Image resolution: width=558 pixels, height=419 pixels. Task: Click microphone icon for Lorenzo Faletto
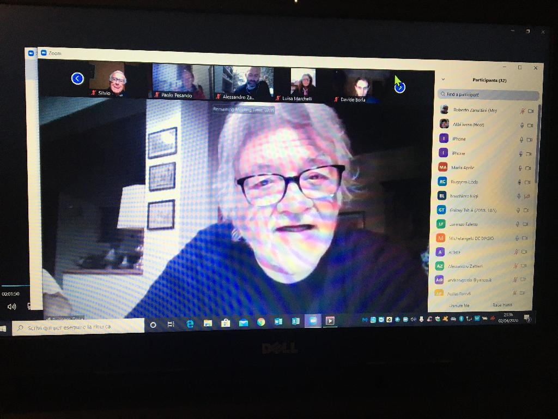(518, 224)
